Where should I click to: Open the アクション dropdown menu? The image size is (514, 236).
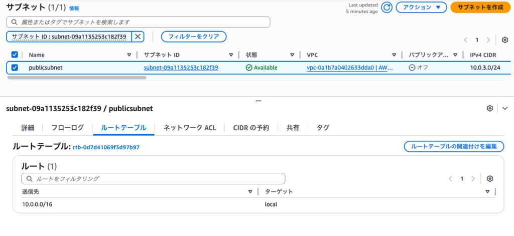pos(421,8)
